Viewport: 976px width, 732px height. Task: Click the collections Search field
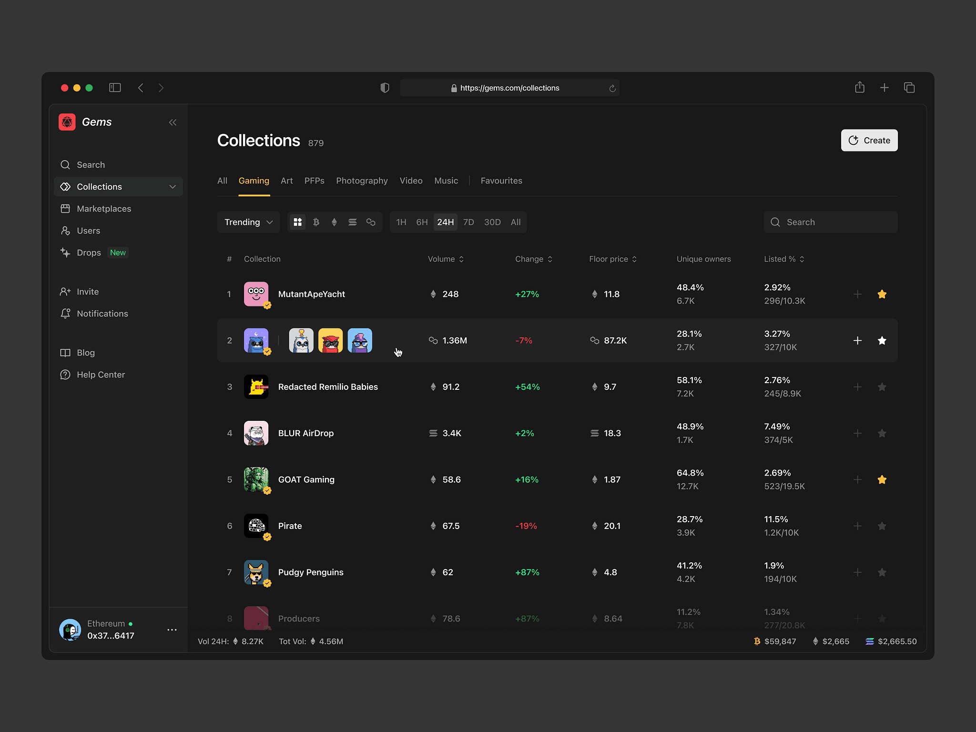pos(831,222)
